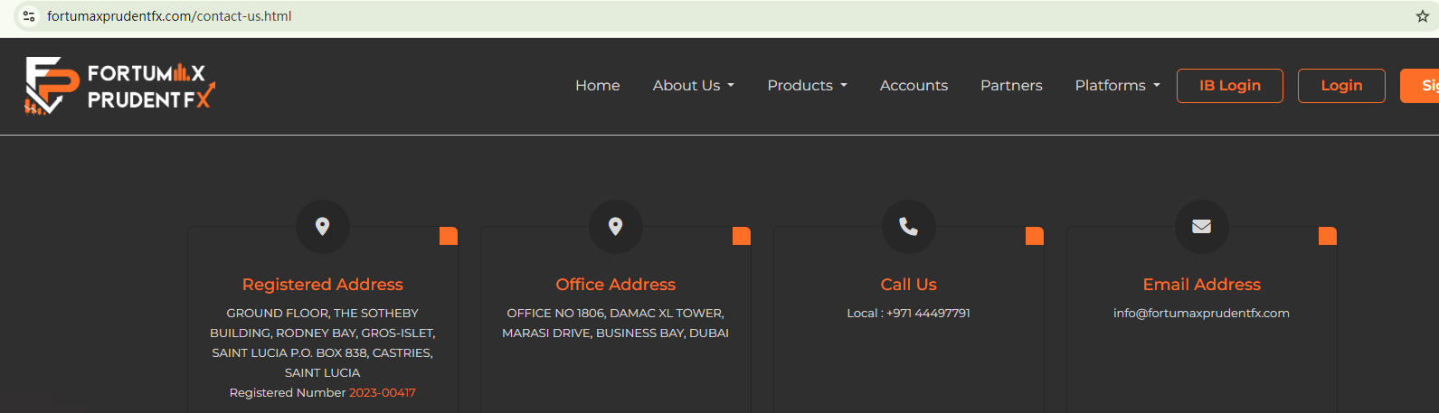
Task: Click the 'GROUND FLOOR, THE SOTHEBY' address text
Action: tap(323, 314)
